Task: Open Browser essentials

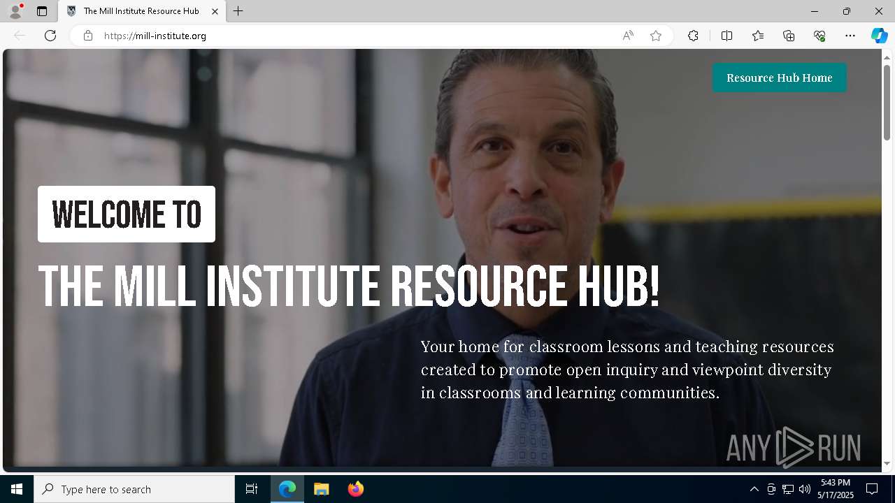Action: pos(819,36)
